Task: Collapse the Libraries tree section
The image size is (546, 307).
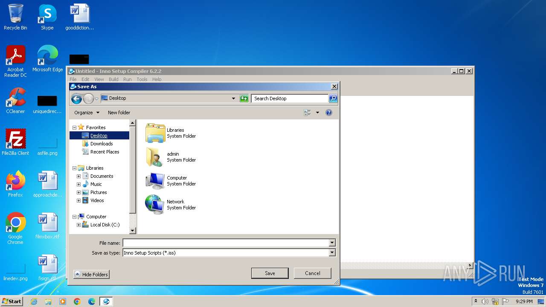Action: pyautogui.click(x=74, y=168)
